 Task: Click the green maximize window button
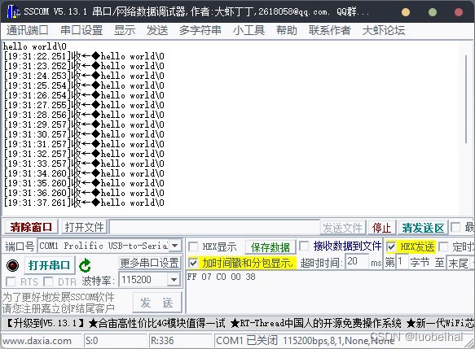(433, 12)
